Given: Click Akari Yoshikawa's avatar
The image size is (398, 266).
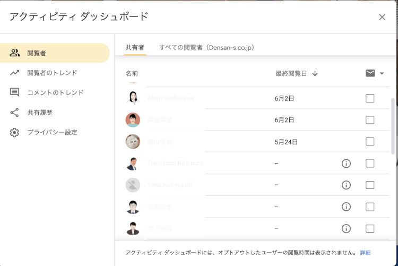Looking at the screenshot, I should 133,98.
